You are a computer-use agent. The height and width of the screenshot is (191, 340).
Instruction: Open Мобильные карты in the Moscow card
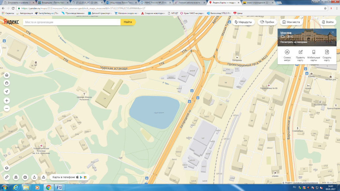(x=313, y=55)
